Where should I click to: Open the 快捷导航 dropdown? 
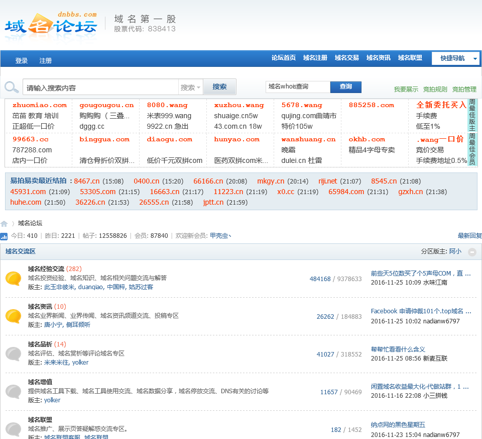pos(455,58)
